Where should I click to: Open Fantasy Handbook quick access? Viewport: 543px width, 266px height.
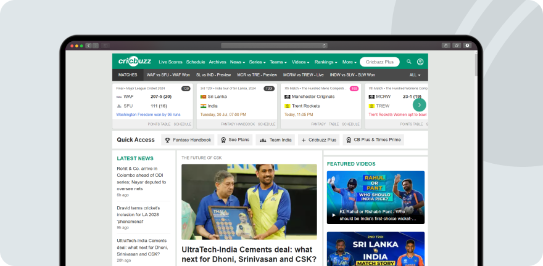(188, 140)
